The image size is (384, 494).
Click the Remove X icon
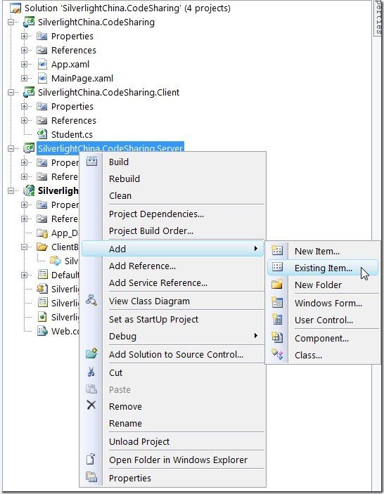(x=91, y=405)
